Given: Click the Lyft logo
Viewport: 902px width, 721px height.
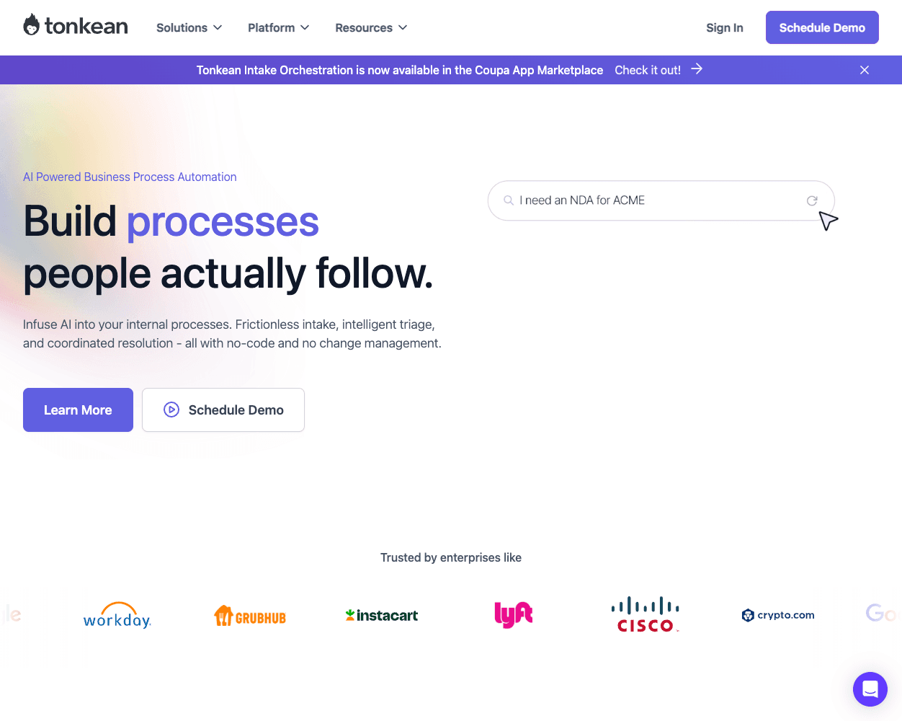Looking at the screenshot, I should tap(514, 615).
